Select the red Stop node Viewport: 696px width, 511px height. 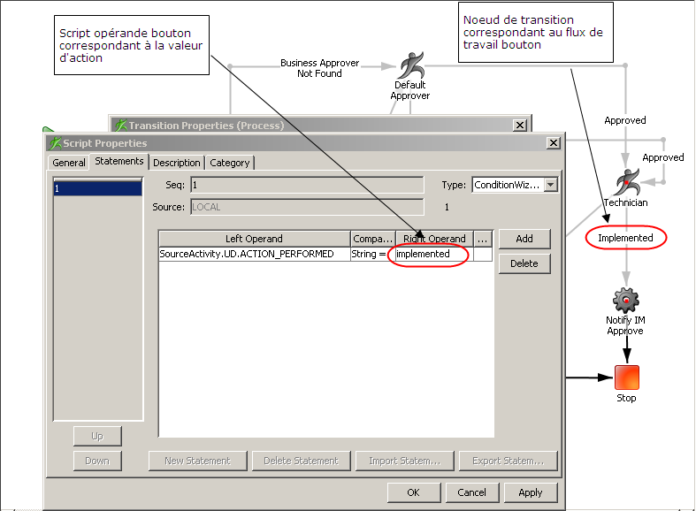click(x=627, y=378)
